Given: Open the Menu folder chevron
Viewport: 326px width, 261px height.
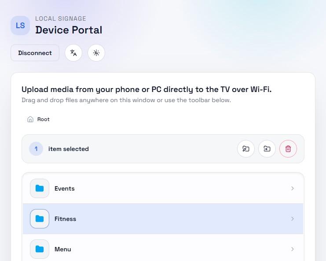Looking at the screenshot, I should pyautogui.click(x=293, y=249).
